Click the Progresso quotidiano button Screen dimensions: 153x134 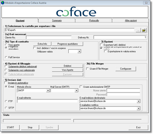tap(68, 44)
